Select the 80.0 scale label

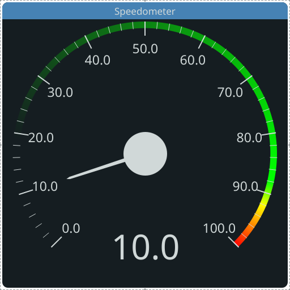[x=249, y=138]
